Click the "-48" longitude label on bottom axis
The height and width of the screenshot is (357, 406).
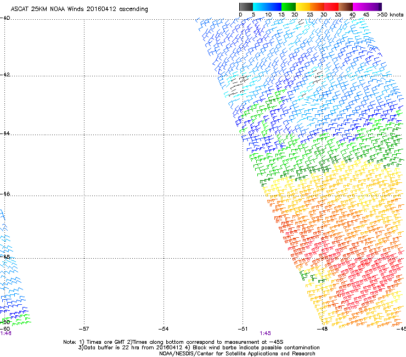[322, 329]
